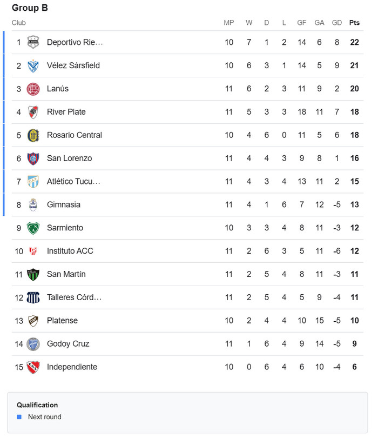The image size is (378, 437).
Task: Click the Deportivo Riestra club crest
Action: click(33, 42)
